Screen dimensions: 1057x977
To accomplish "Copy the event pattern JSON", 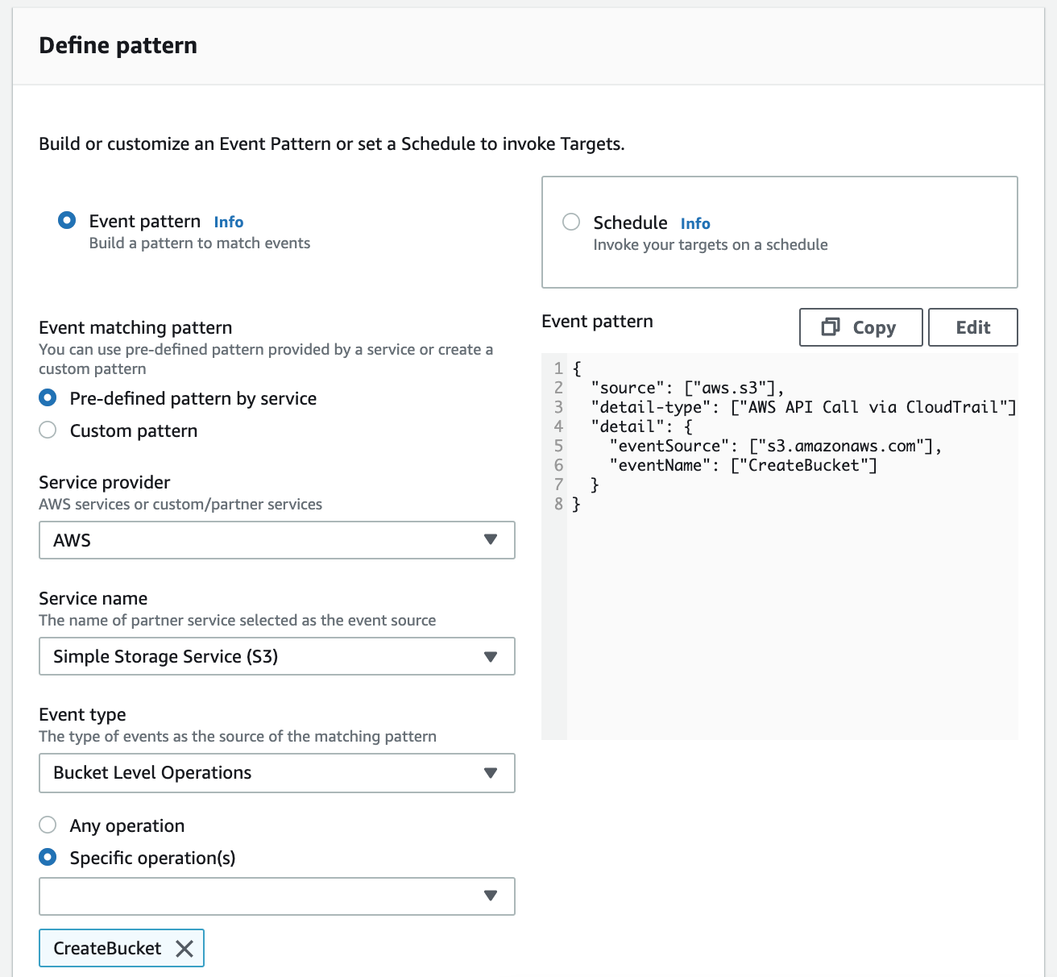I will pos(860,327).
